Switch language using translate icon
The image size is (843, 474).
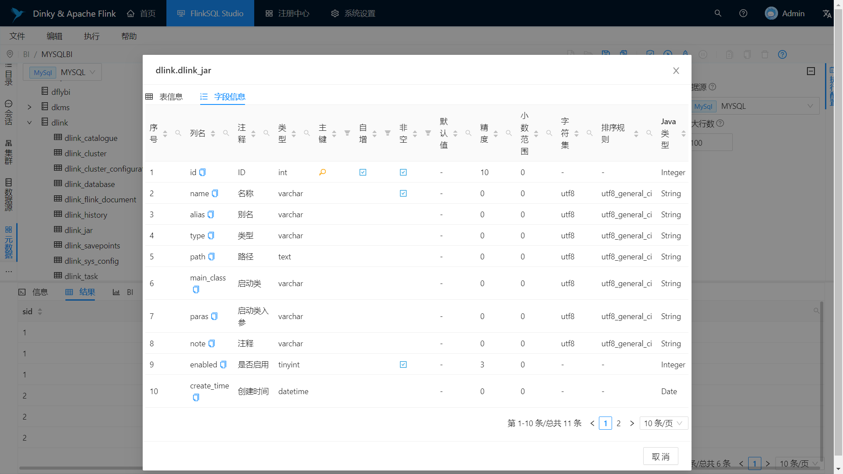(827, 14)
